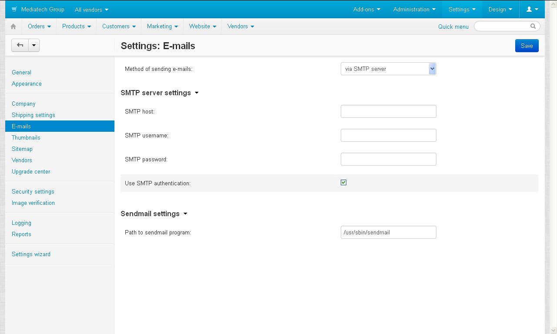Open dropdown arrow beside back button
557x334 pixels.
[x=34, y=45]
